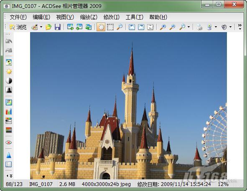
Task: Click the castle photo in viewer
Action: [x=128, y=106]
